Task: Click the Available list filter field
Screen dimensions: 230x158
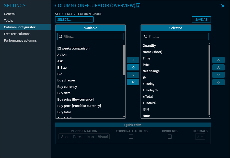Action: [90, 36]
